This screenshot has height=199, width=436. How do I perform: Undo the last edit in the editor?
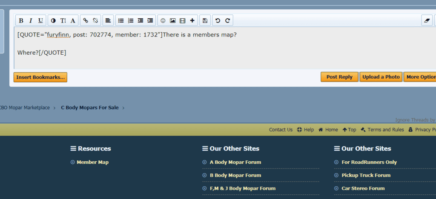[218, 20]
